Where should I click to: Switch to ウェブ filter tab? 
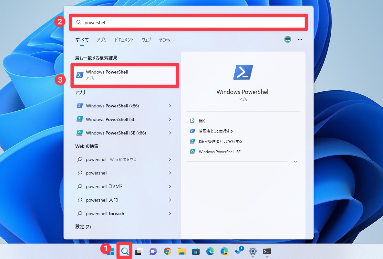pyautogui.click(x=146, y=40)
